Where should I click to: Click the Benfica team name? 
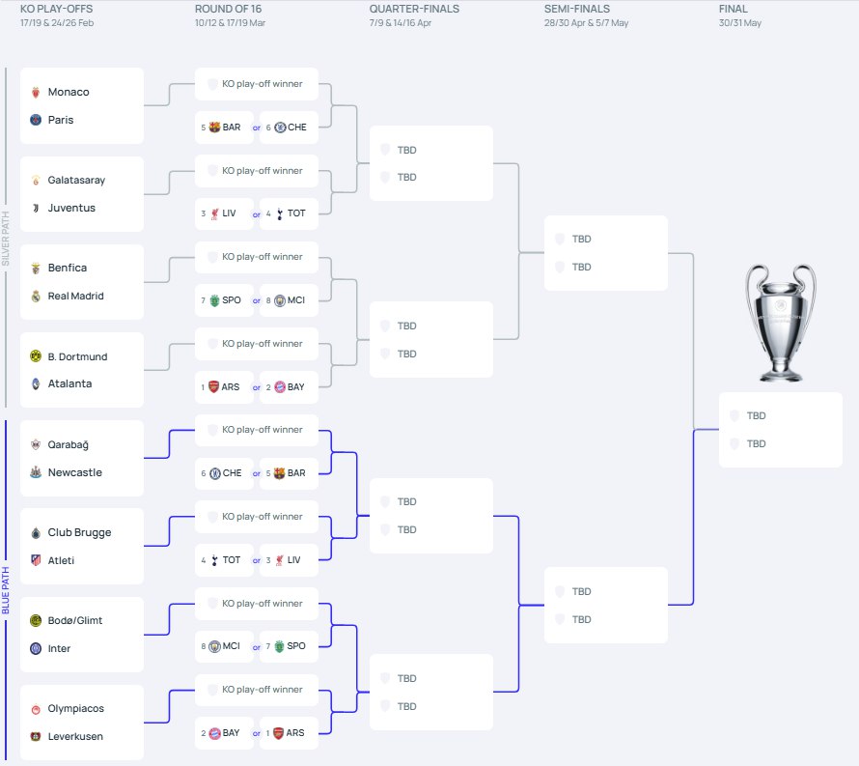tap(67, 269)
